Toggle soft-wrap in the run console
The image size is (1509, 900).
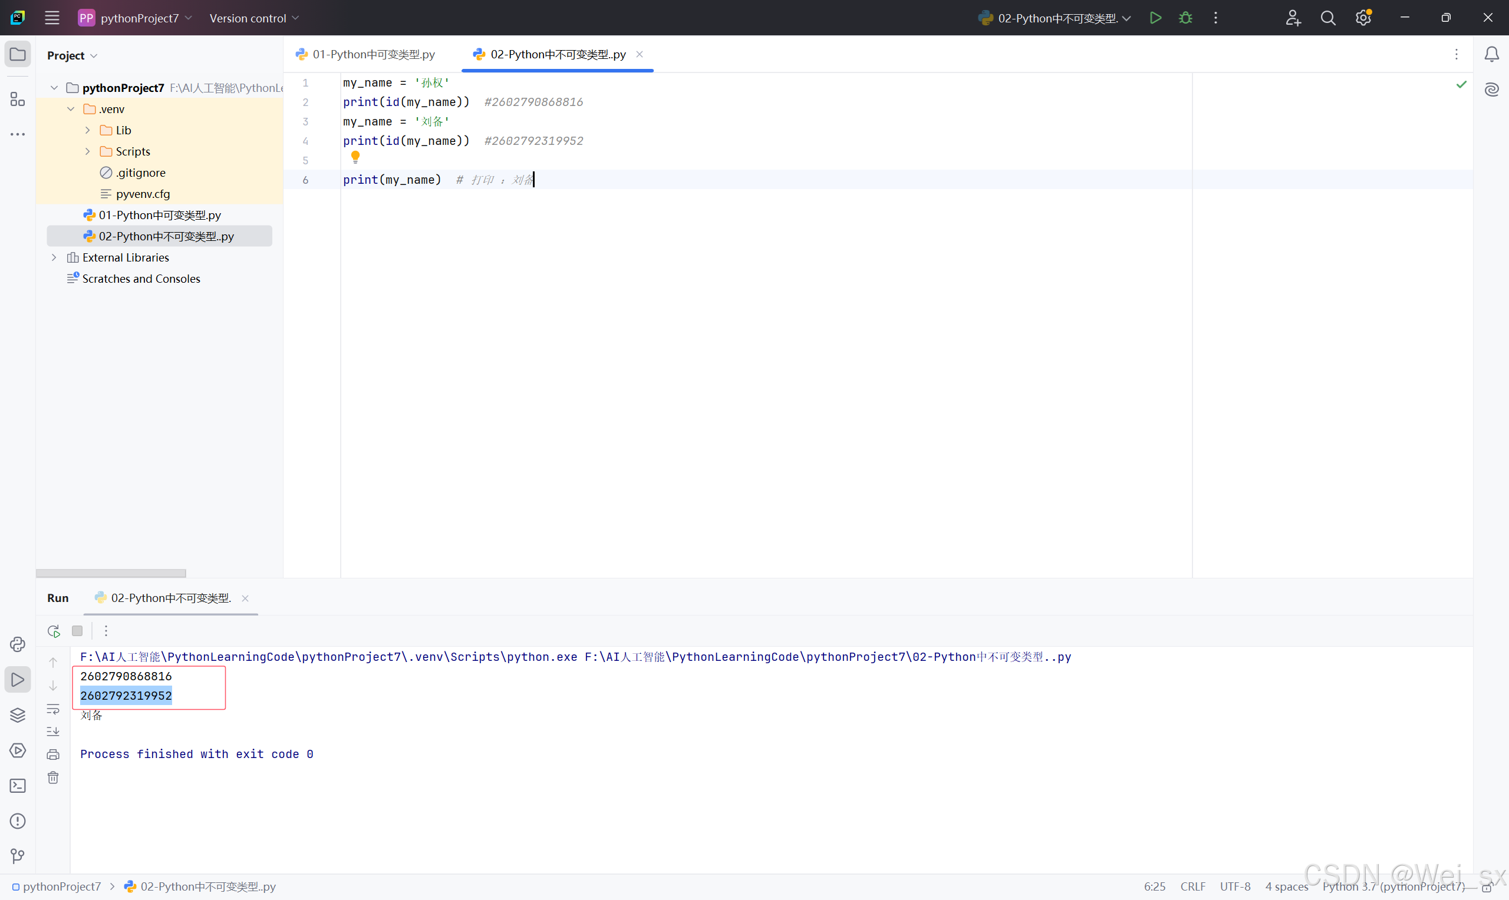pos(53,710)
